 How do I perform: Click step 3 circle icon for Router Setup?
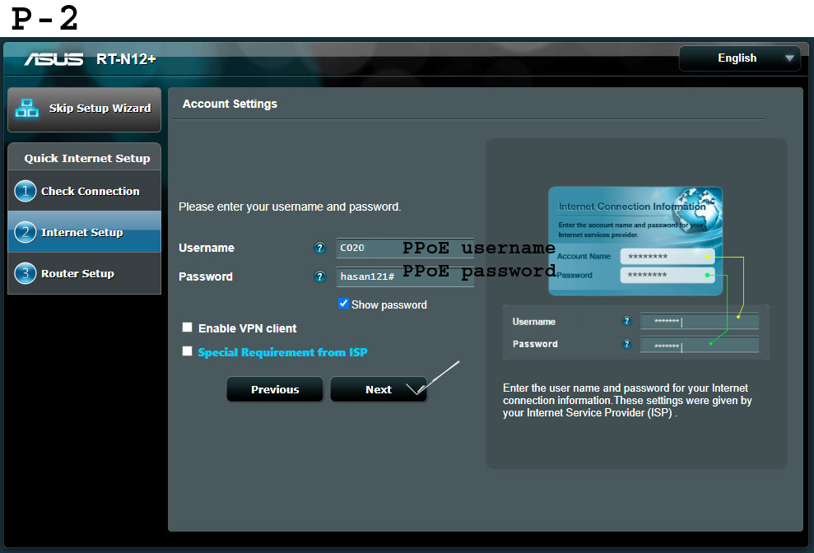pos(26,273)
